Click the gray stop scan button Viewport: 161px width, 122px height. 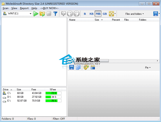49,14
